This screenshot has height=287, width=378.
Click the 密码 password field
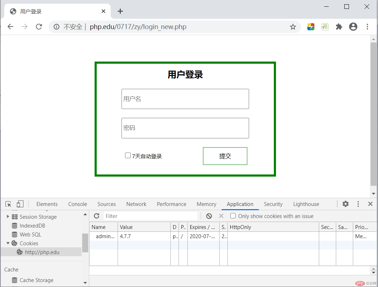click(185, 128)
